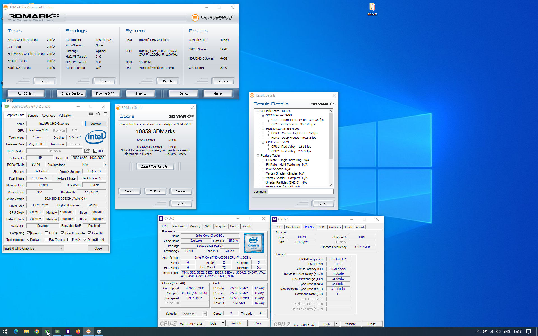Image resolution: width=538 pixels, height=336 pixels.
Task: Toggle the PhysX checkbox
Action: [x=69, y=240]
